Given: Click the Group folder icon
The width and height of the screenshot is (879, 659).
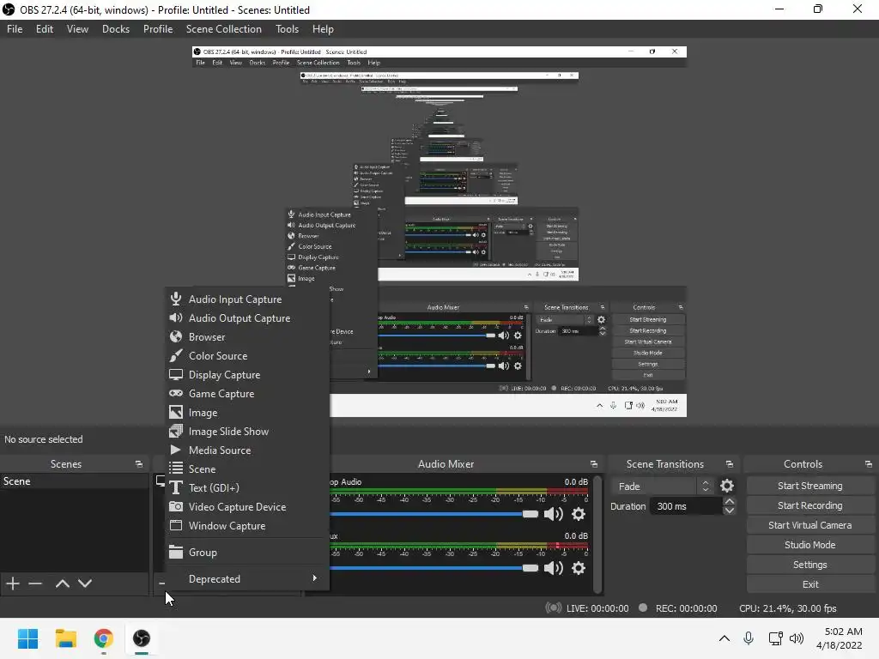Looking at the screenshot, I should tap(176, 552).
